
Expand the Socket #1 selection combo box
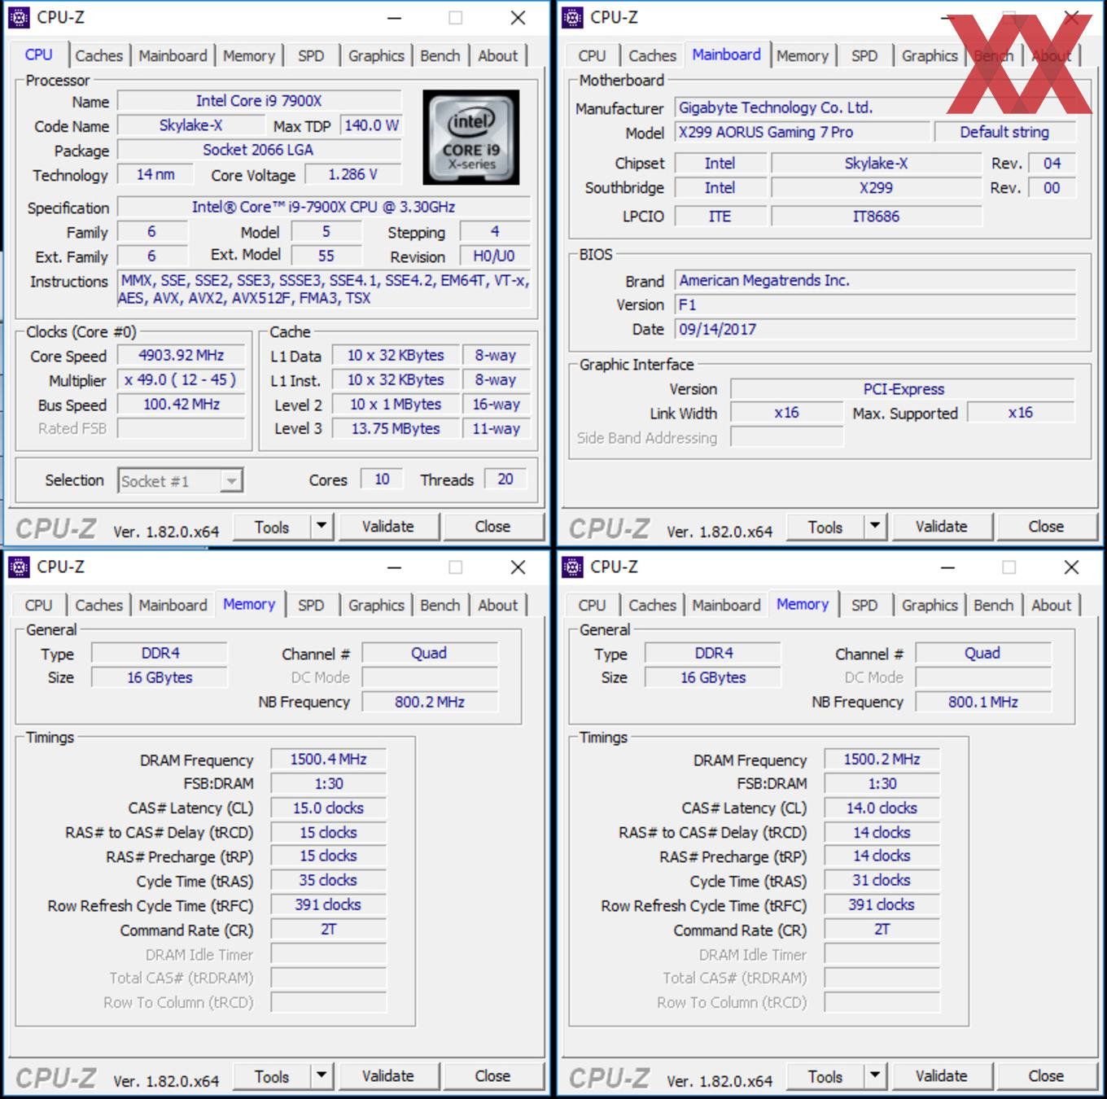[231, 481]
